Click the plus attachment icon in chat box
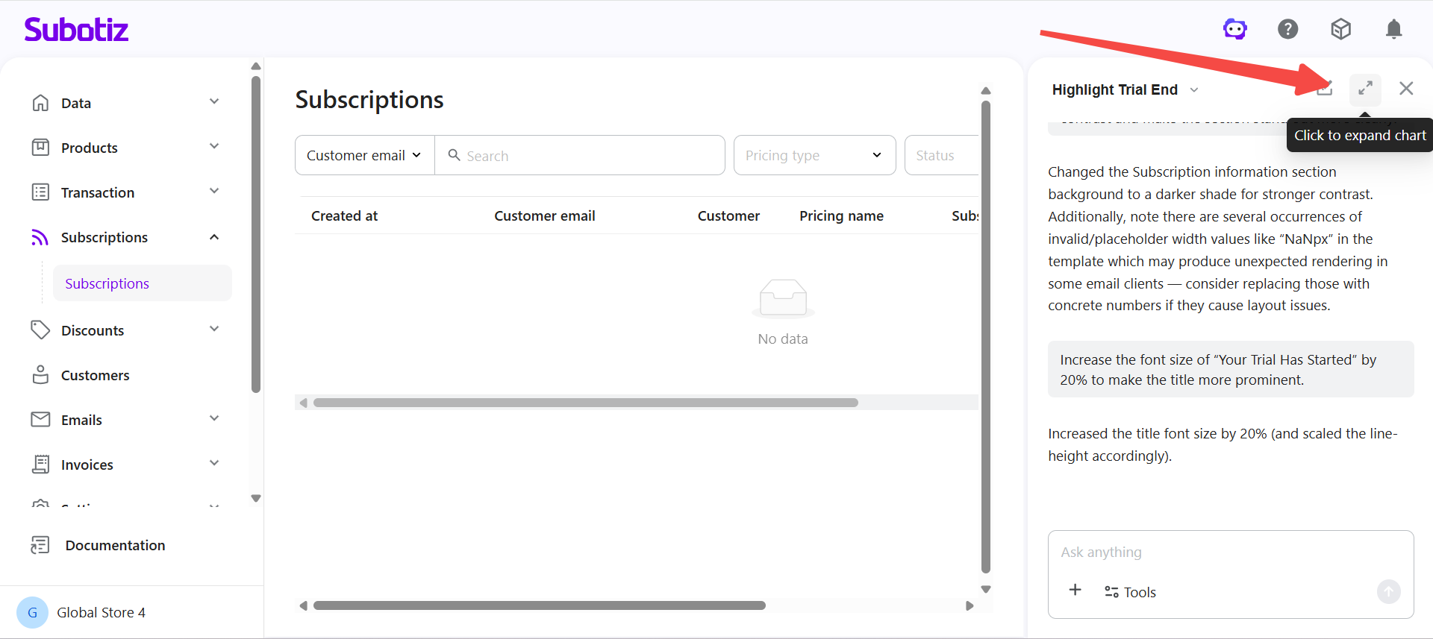 (x=1075, y=591)
